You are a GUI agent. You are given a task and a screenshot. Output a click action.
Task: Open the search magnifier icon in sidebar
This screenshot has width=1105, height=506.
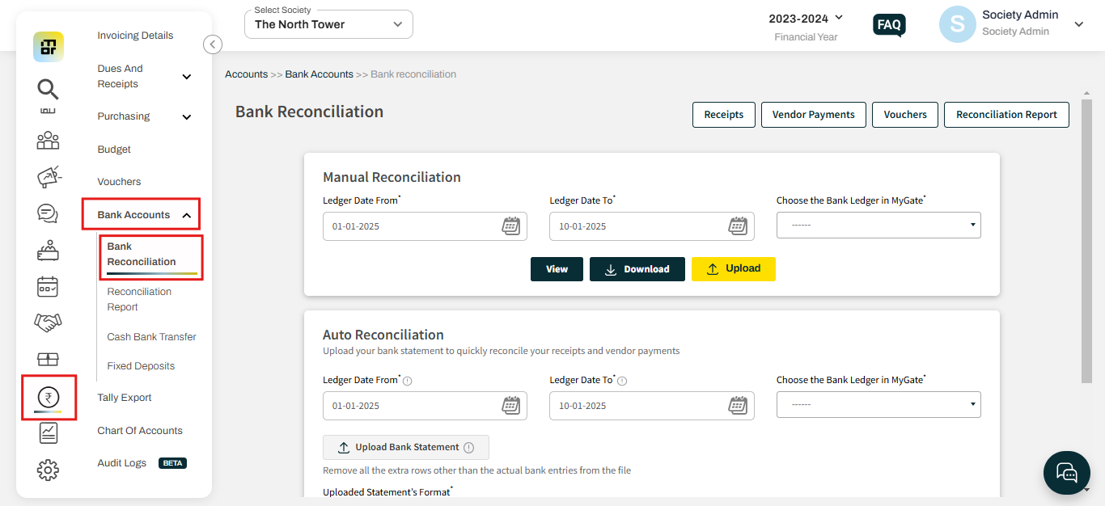[x=48, y=89]
